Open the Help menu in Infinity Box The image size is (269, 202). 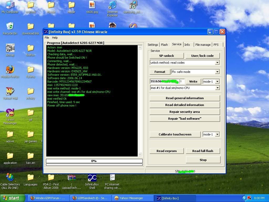pos(55,38)
